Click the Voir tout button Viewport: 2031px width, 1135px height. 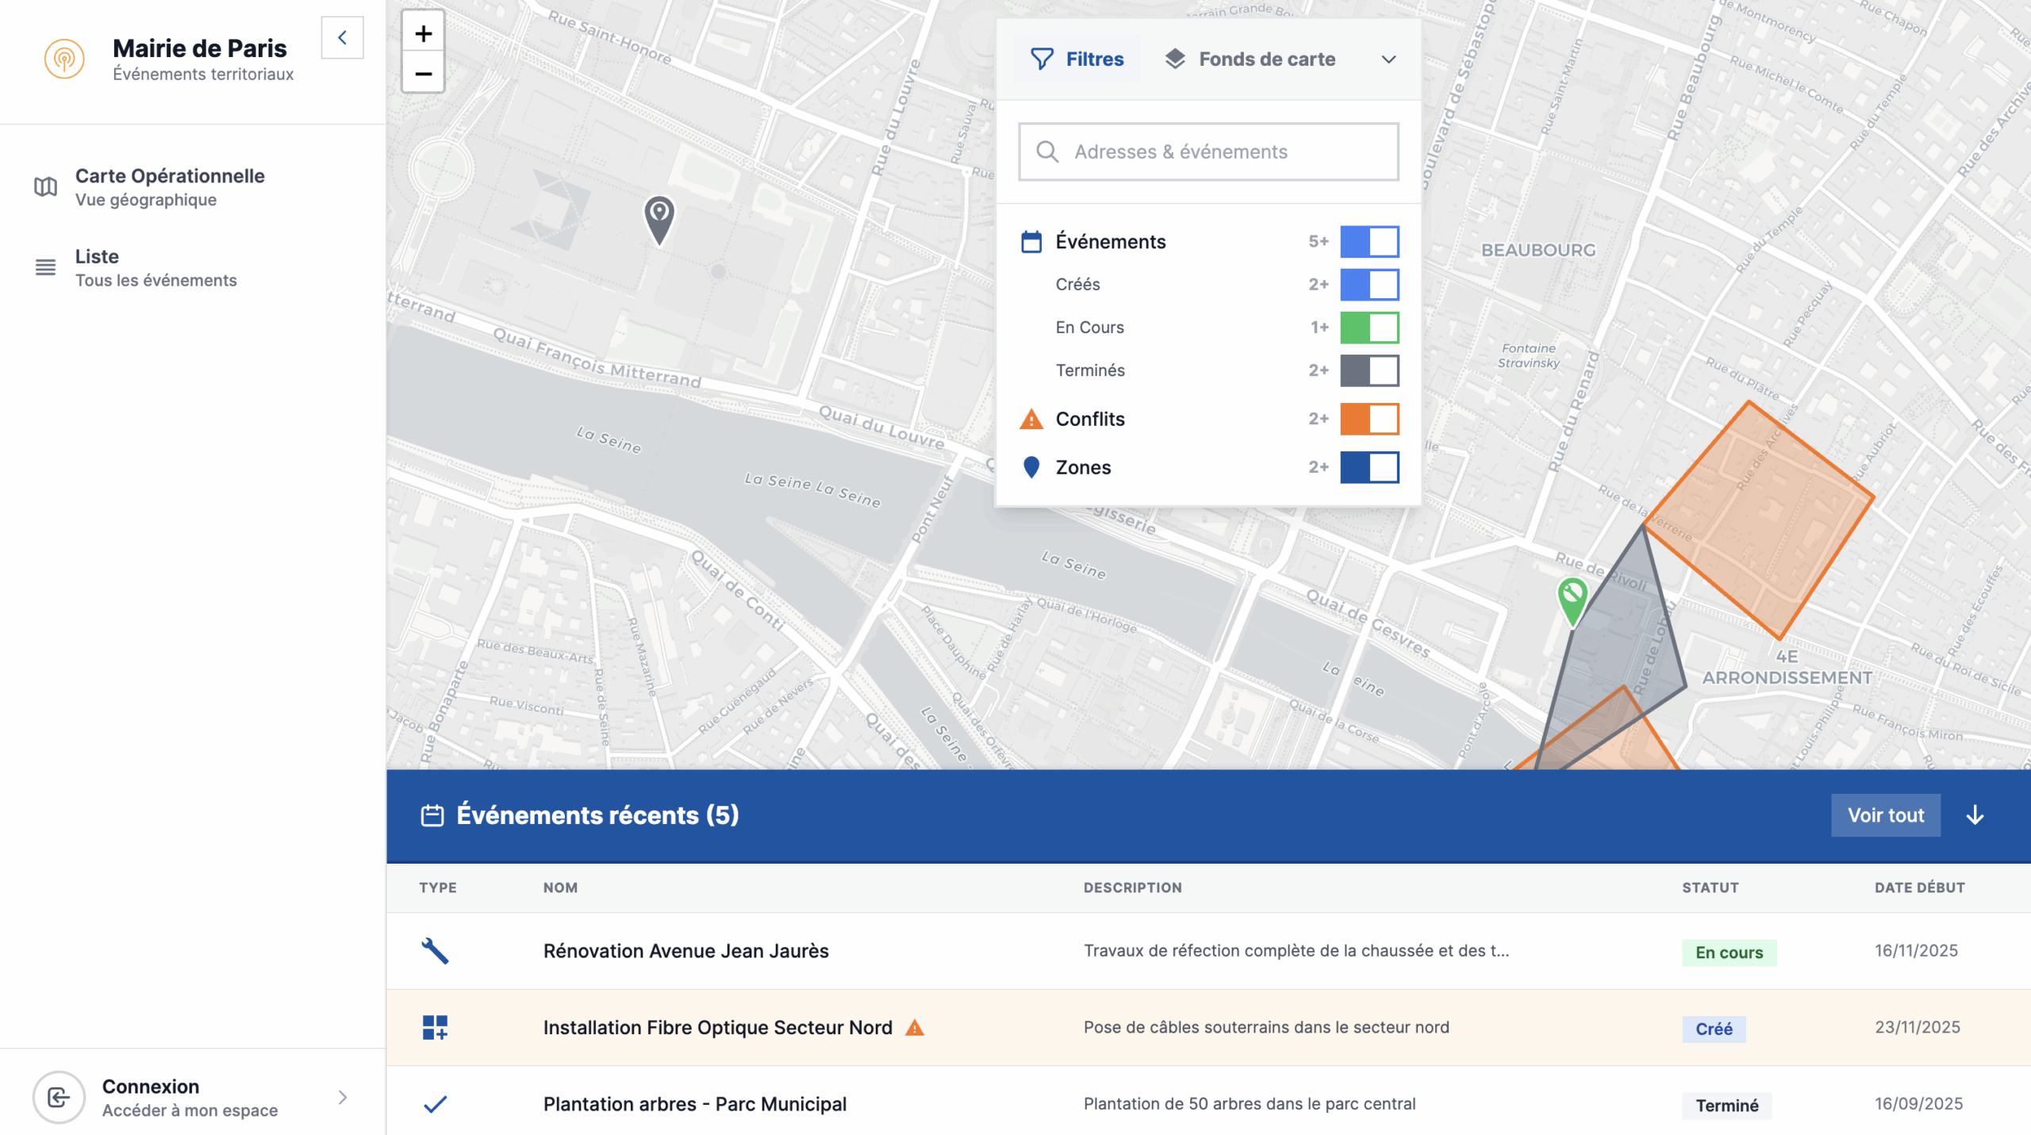[1885, 815]
